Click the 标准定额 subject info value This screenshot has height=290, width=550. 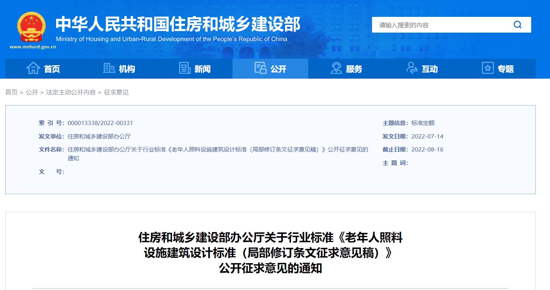pyautogui.click(x=423, y=123)
